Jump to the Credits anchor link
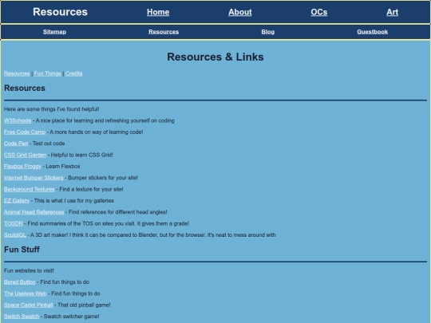Viewport: 431px width, 323px height. [73, 73]
